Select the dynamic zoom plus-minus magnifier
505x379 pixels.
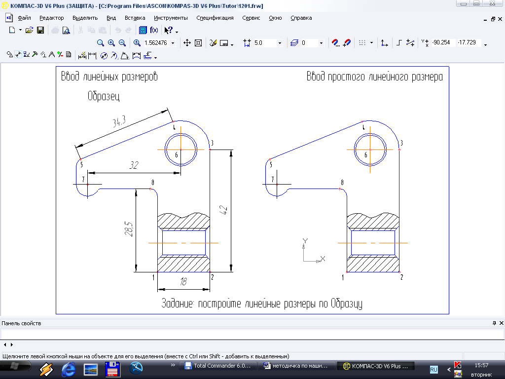point(137,43)
